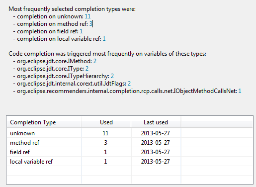Click the Used count 3 cell
Screen dimensions: 256x187
(105, 143)
